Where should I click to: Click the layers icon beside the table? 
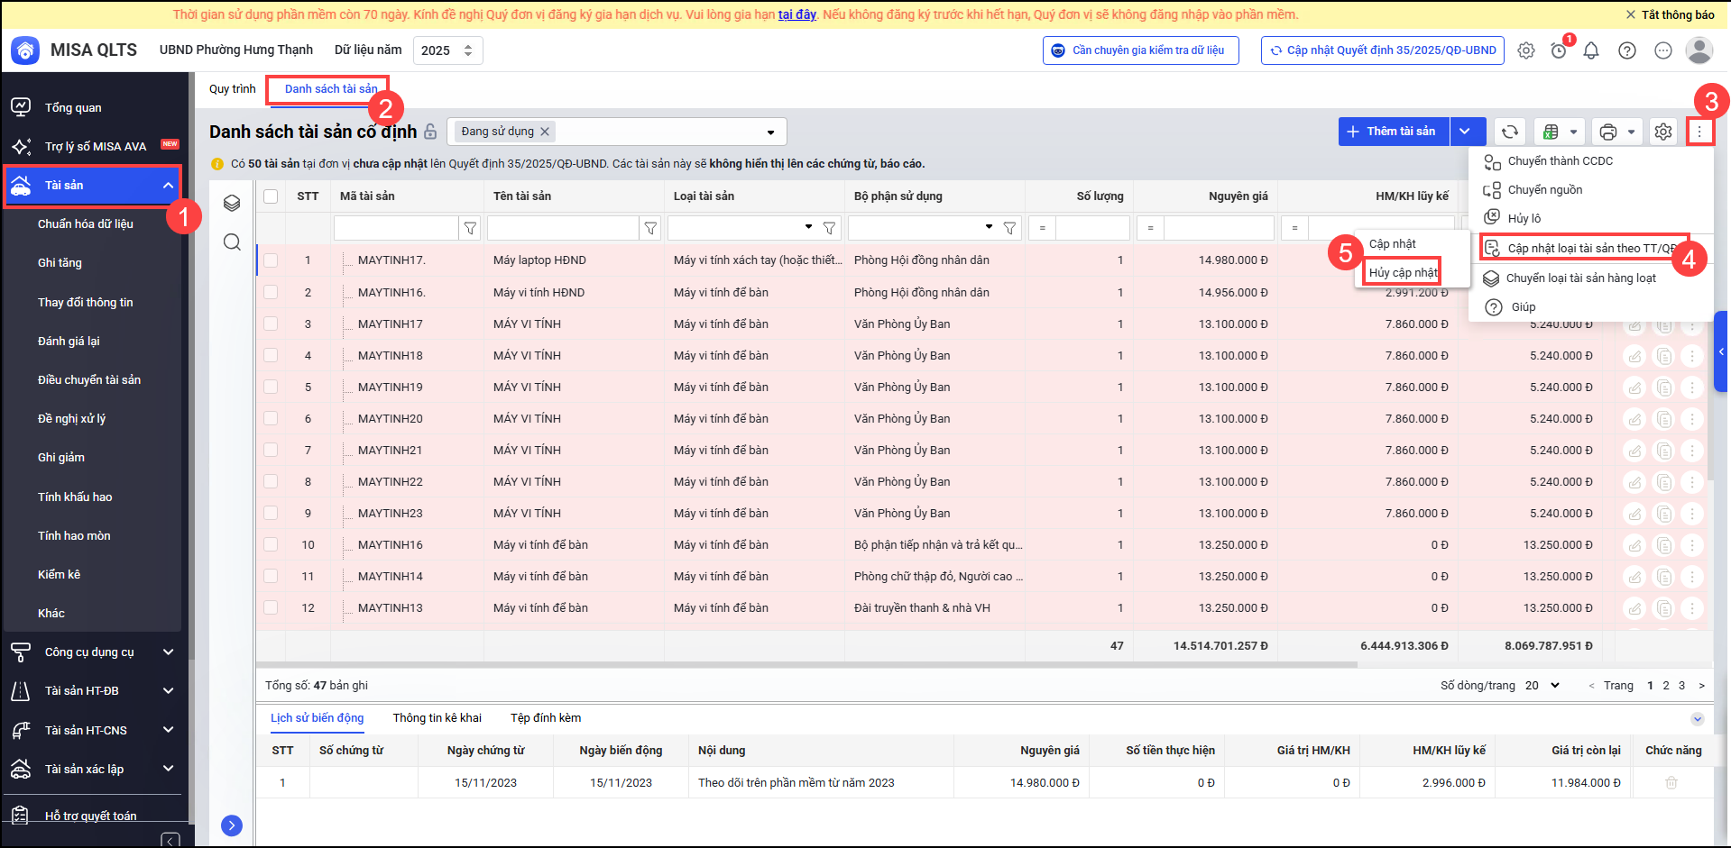[x=232, y=203]
